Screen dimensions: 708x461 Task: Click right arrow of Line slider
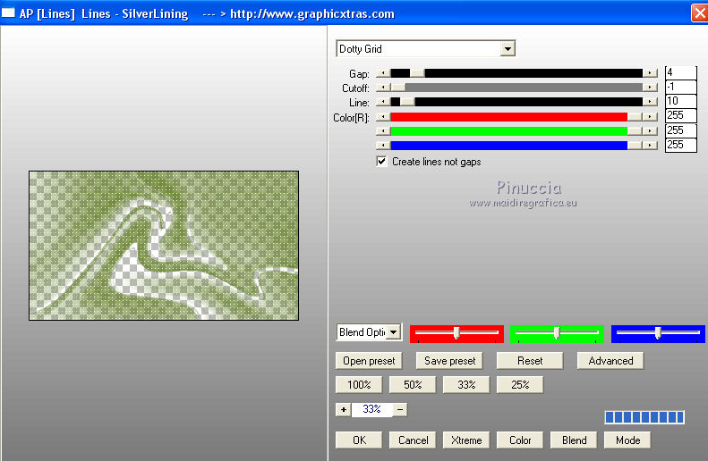tap(650, 102)
